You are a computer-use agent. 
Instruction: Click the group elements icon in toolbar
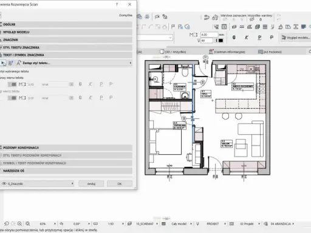(x=215, y=18)
